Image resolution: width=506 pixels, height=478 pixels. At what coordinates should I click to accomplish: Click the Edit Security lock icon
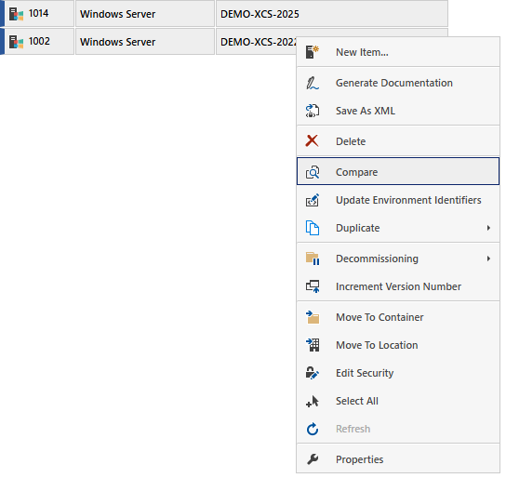pyautogui.click(x=313, y=373)
